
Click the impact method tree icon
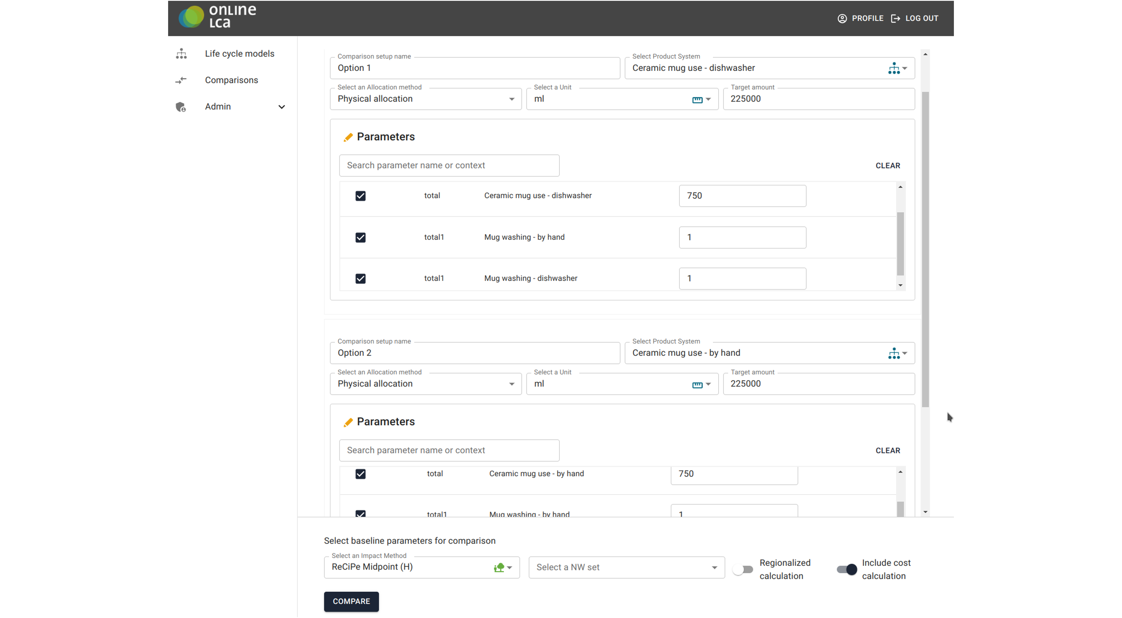[499, 567]
